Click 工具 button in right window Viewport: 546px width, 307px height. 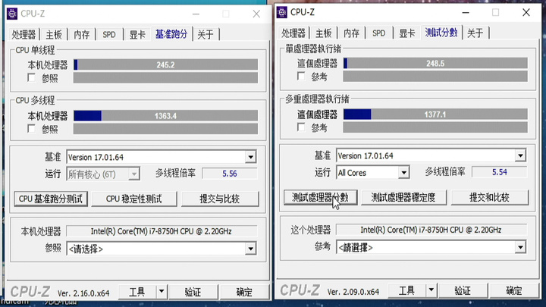[406, 290]
